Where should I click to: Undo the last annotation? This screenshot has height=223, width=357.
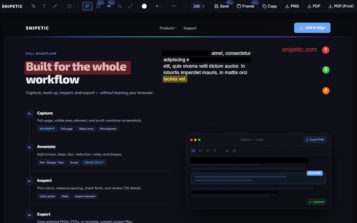pos(174,6)
